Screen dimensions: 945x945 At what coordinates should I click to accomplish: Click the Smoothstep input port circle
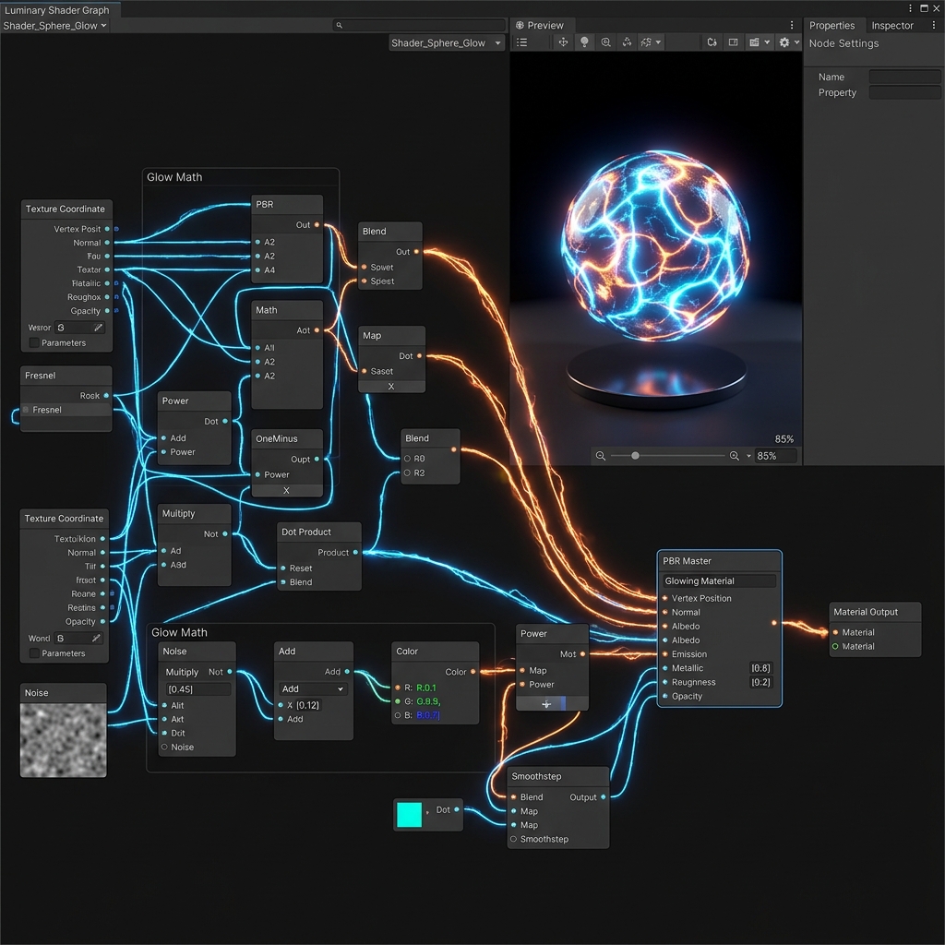point(513,839)
